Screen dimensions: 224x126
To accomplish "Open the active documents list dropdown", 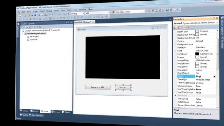I will [x=170, y=20].
